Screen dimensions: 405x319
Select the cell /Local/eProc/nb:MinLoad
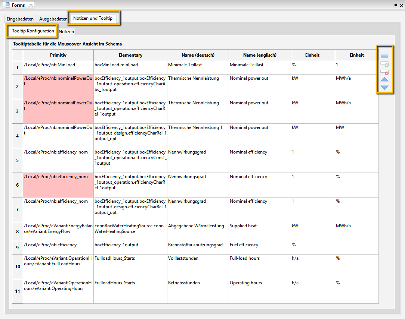tap(58, 68)
